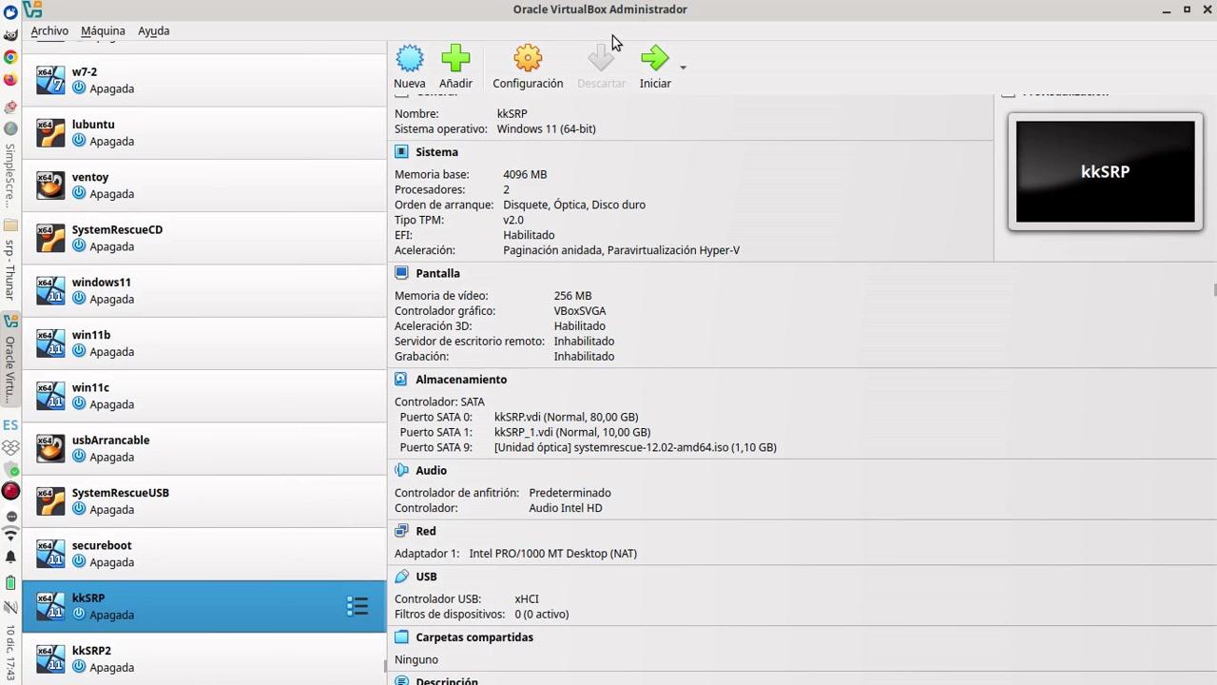Open the Audio section header

tap(431, 471)
